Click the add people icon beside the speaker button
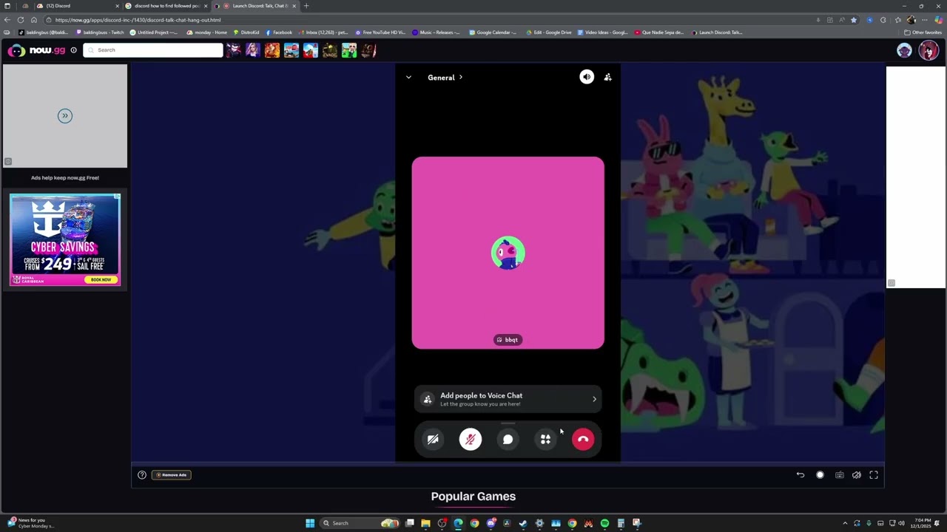This screenshot has height=532, width=947. (x=608, y=77)
